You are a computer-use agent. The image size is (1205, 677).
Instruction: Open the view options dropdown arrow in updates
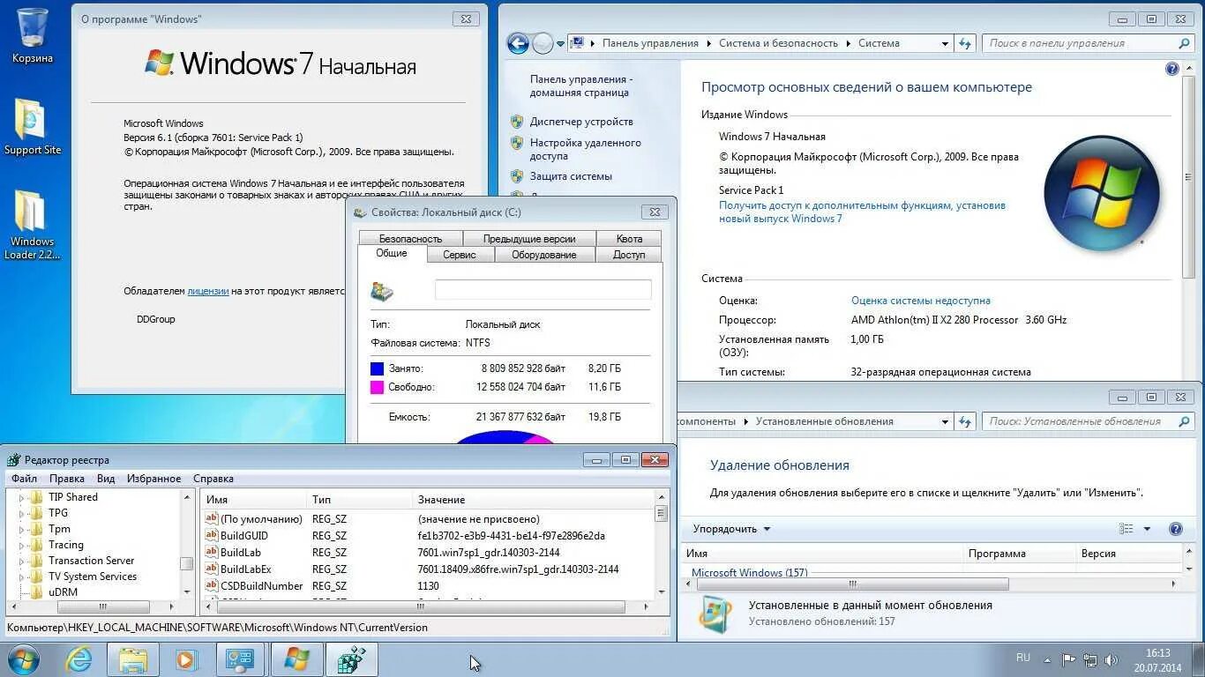pyautogui.click(x=1147, y=529)
